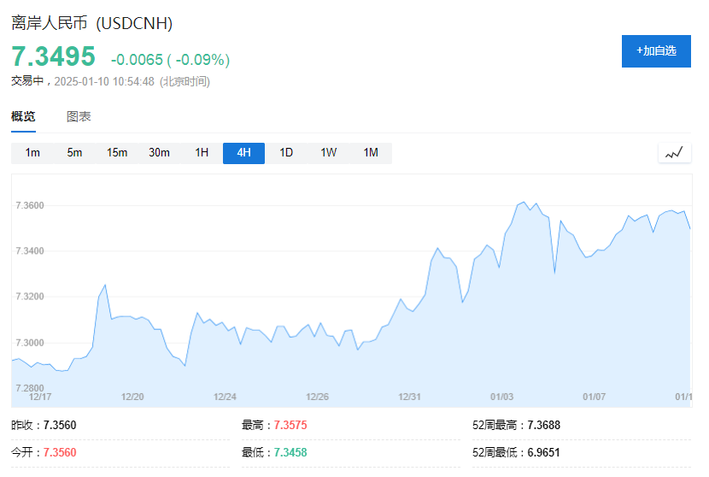Viewport: 709px width, 477px height.
Task: Open the 图表 tab
Action: pyautogui.click(x=79, y=117)
